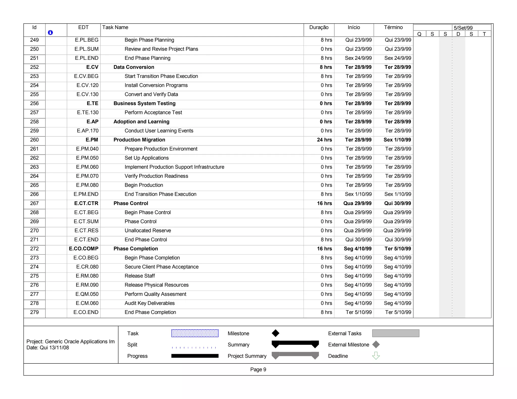Select task Prepare Production Environment
The height and width of the screenshot is (399, 517).
pos(161,149)
